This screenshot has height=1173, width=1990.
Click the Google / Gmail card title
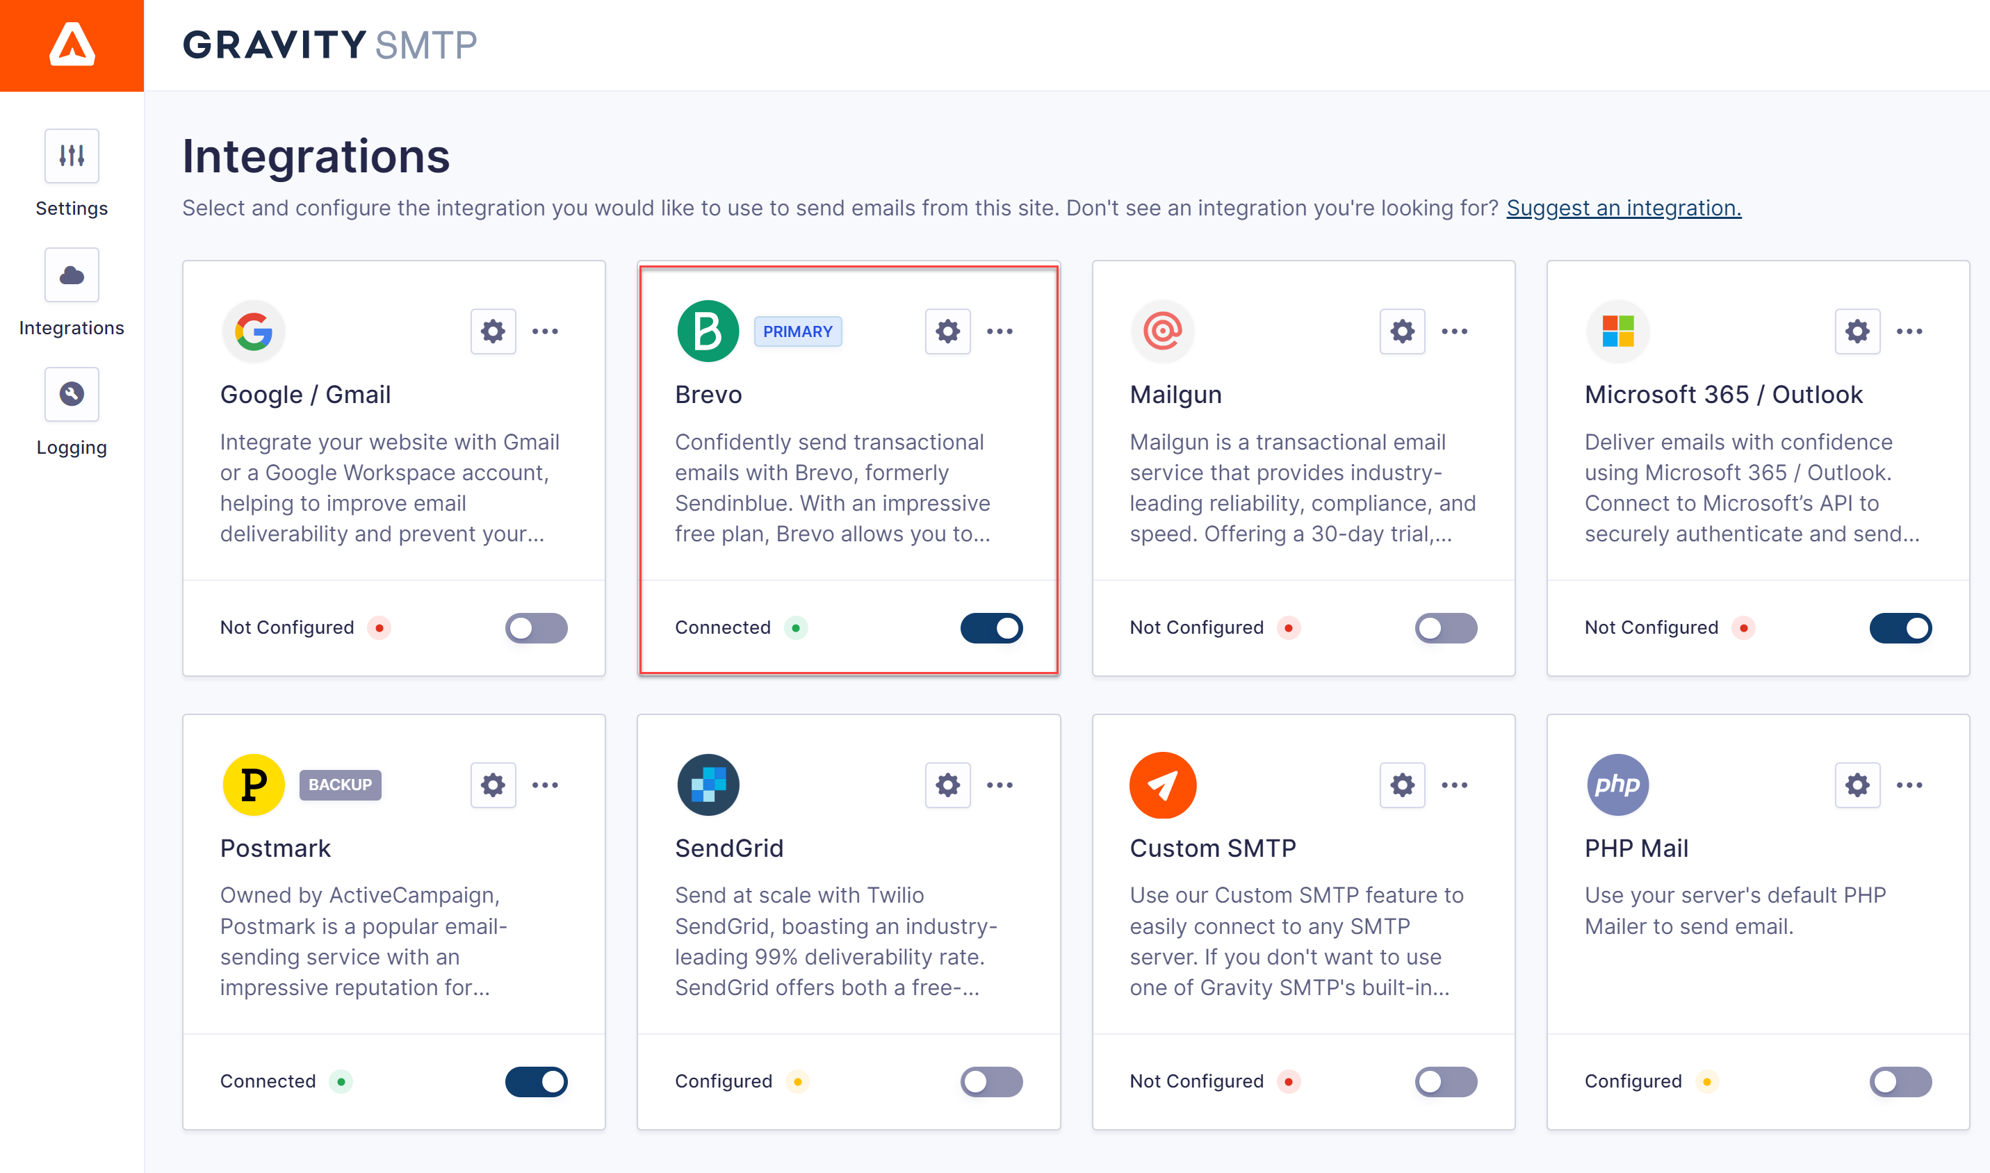pos(305,395)
